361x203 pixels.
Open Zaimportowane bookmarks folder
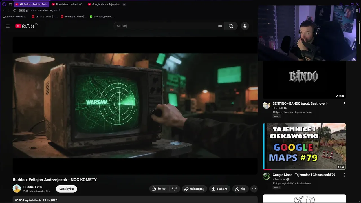15,17
